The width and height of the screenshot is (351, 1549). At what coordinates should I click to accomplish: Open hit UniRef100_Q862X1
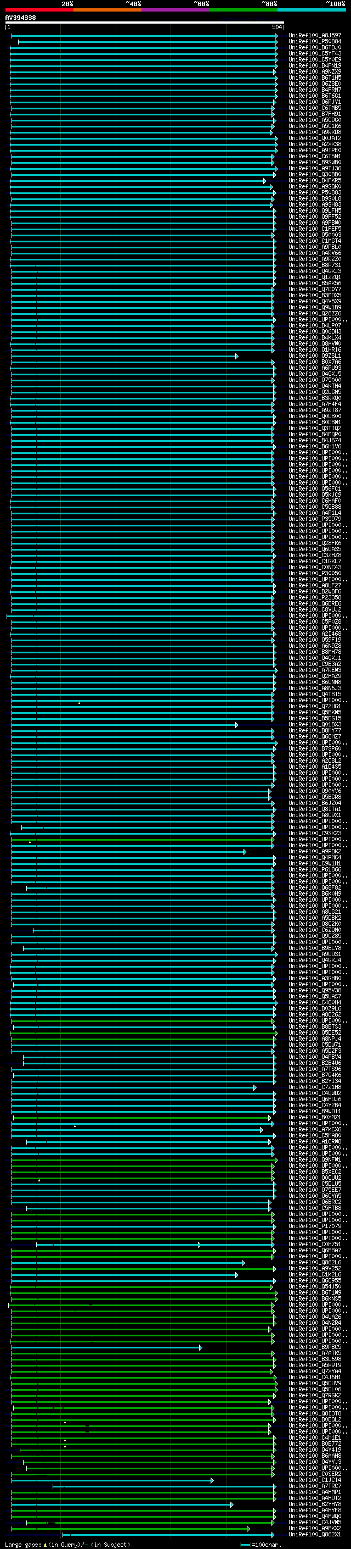pos(315,1535)
